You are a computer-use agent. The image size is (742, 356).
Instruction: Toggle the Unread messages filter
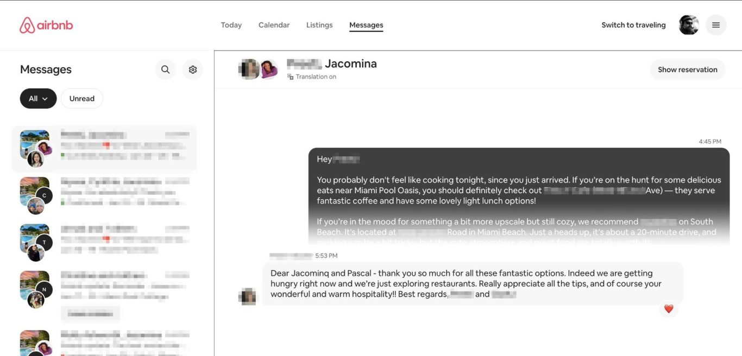(x=82, y=99)
